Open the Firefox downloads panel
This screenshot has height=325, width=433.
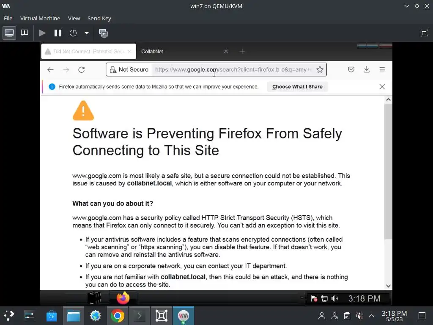367,70
